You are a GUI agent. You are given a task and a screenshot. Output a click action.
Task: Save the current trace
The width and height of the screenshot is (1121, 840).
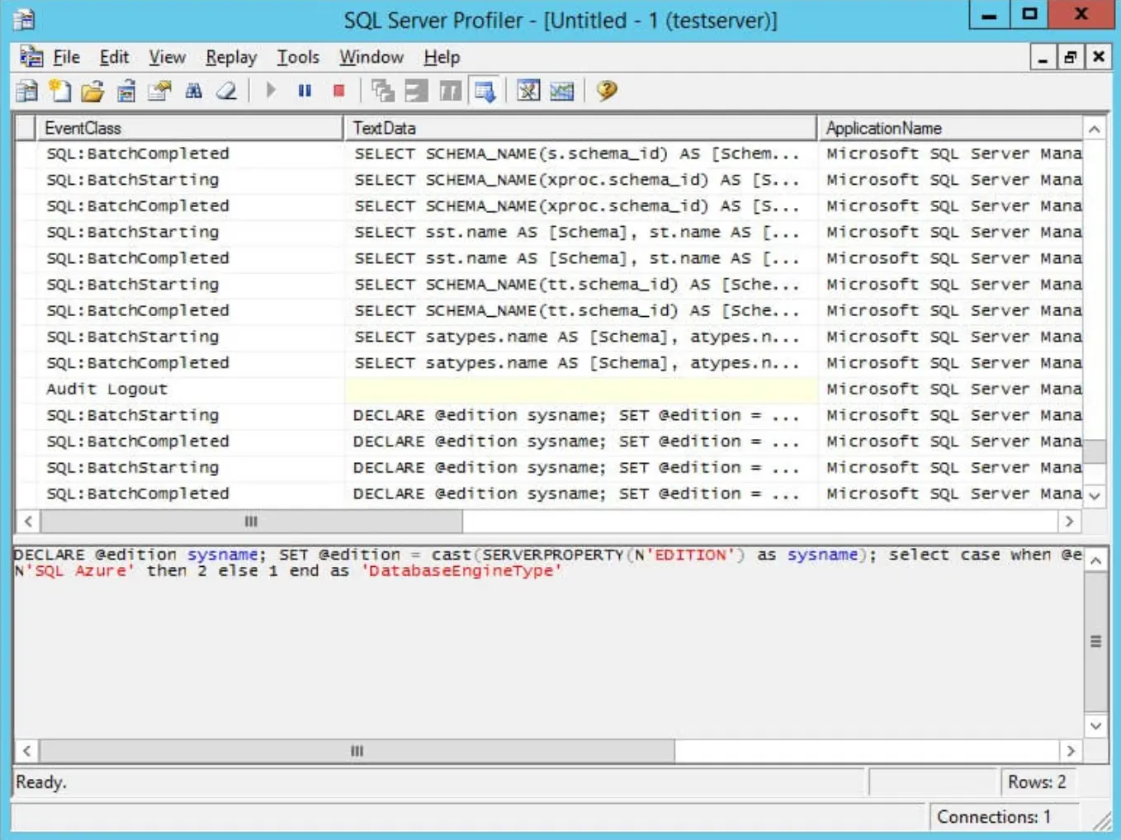click(x=124, y=92)
